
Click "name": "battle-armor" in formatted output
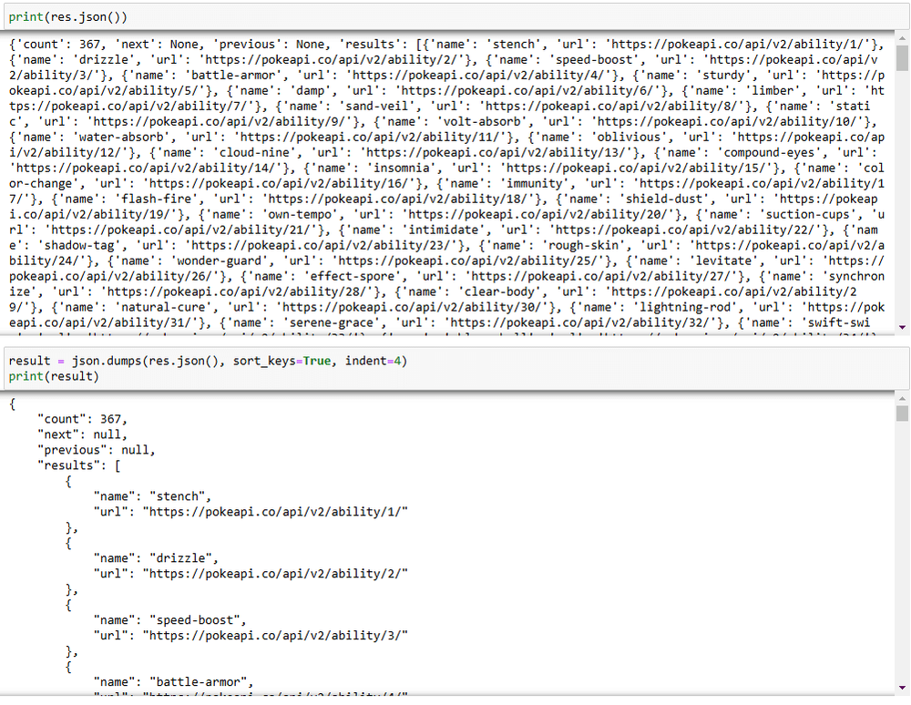click(x=173, y=682)
